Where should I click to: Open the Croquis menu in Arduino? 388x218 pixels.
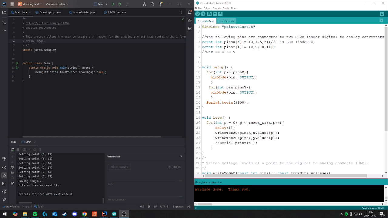[217, 8]
